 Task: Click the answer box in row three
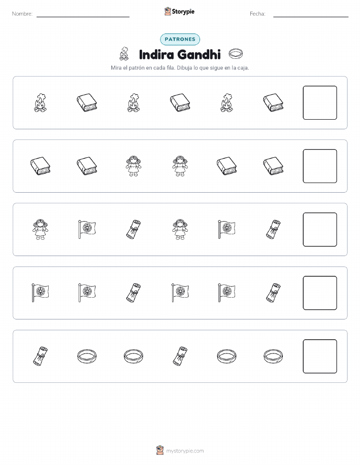tap(320, 230)
